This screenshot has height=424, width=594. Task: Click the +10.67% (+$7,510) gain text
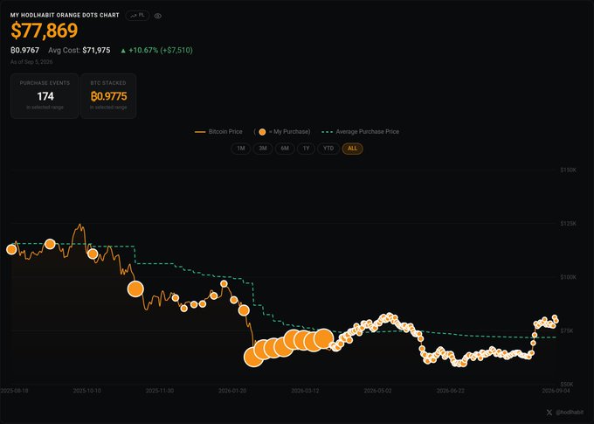pos(161,50)
